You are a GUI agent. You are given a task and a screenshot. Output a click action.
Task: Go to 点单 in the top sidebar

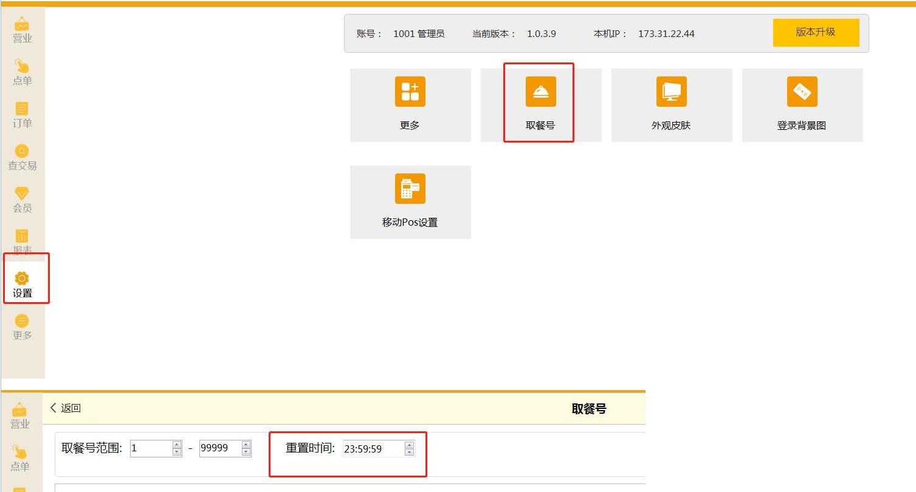pos(22,72)
